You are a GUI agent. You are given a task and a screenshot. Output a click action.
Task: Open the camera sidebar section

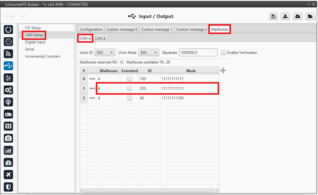click(8, 138)
